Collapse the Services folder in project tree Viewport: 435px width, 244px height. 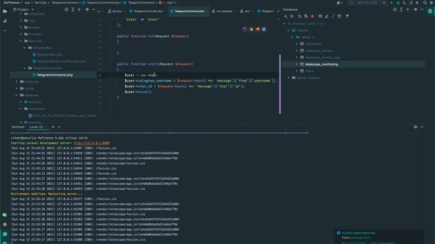(21, 41)
